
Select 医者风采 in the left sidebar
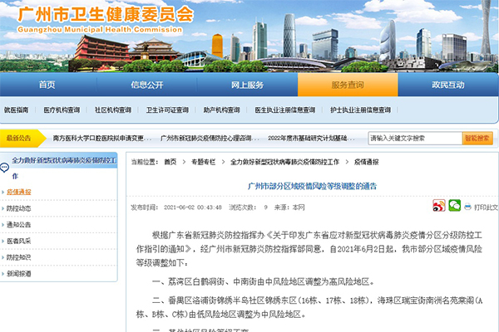click(x=19, y=242)
